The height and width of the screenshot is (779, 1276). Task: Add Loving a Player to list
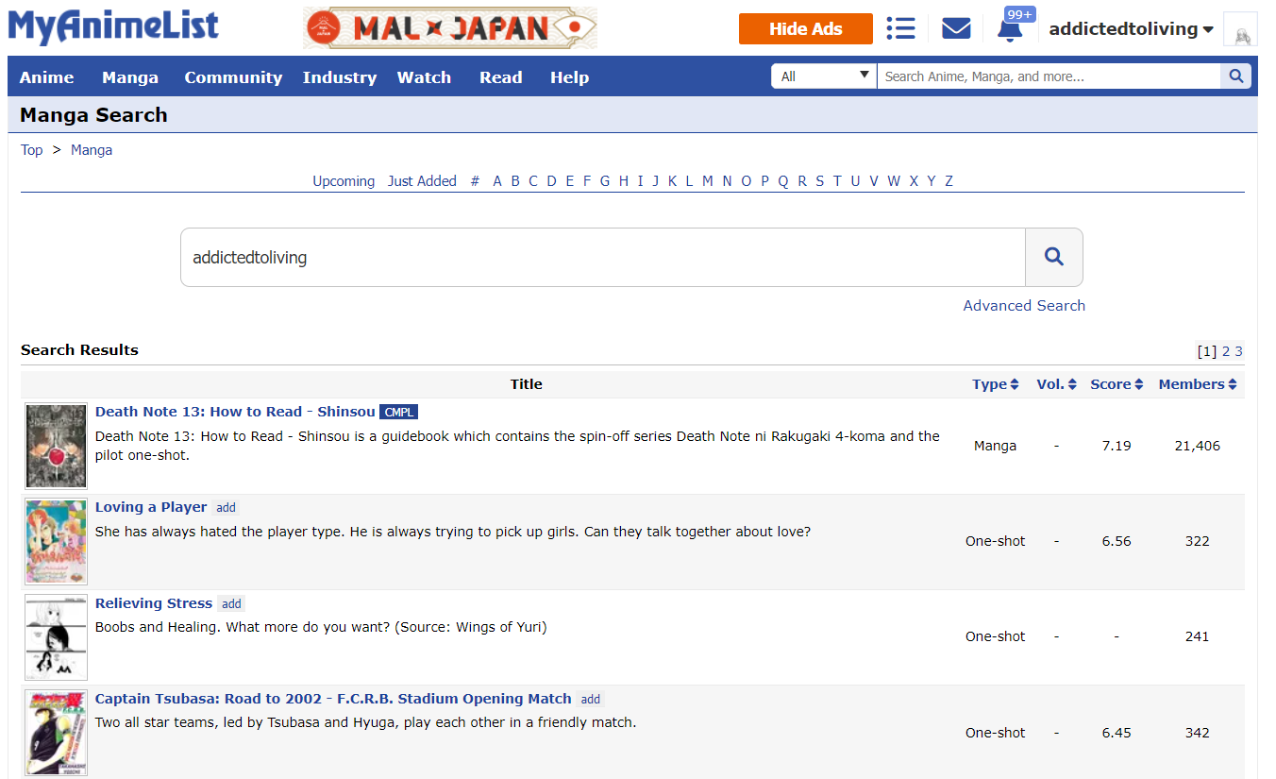tap(226, 508)
